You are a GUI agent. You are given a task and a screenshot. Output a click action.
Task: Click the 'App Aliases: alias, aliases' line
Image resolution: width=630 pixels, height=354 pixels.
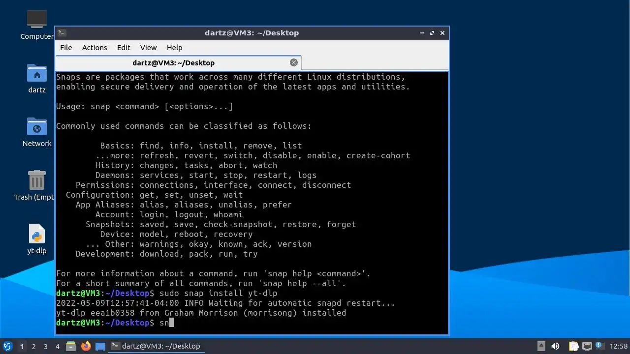pyautogui.click(x=184, y=205)
